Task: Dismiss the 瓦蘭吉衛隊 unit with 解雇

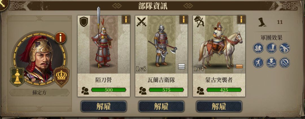Action: (x=161, y=106)
